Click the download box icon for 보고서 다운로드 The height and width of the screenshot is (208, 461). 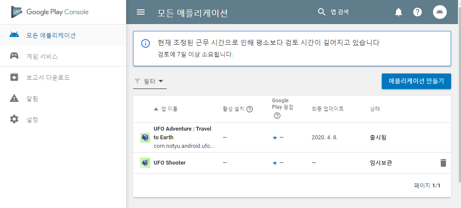[x=14, y=77]
